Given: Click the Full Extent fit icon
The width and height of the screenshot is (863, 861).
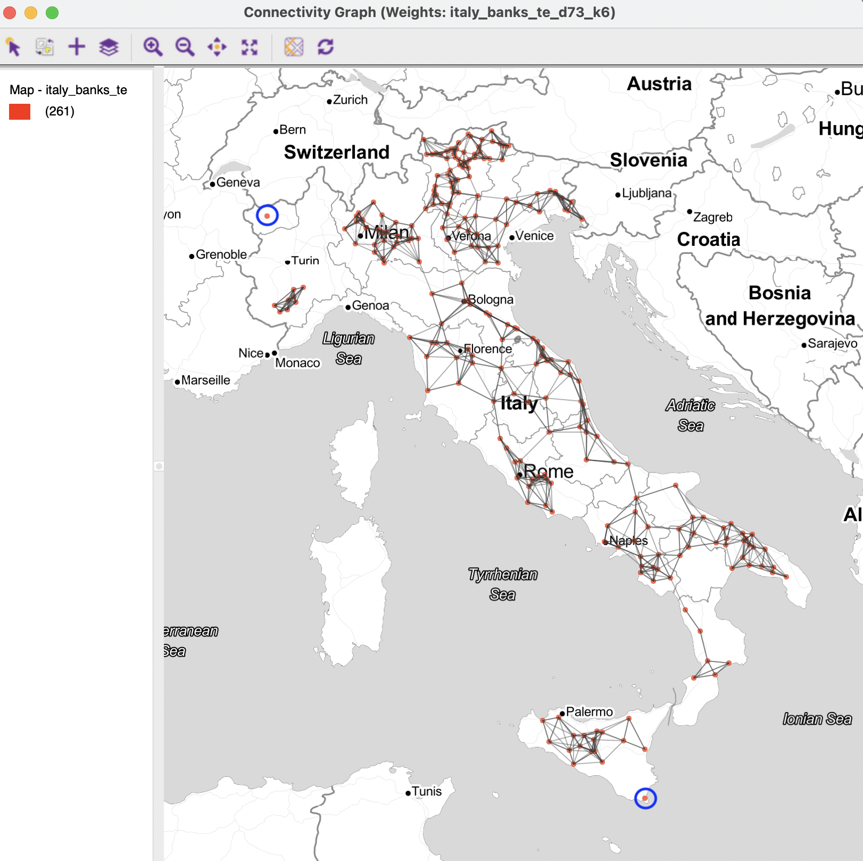Looking at the screenshot, I should pos(249,47).
